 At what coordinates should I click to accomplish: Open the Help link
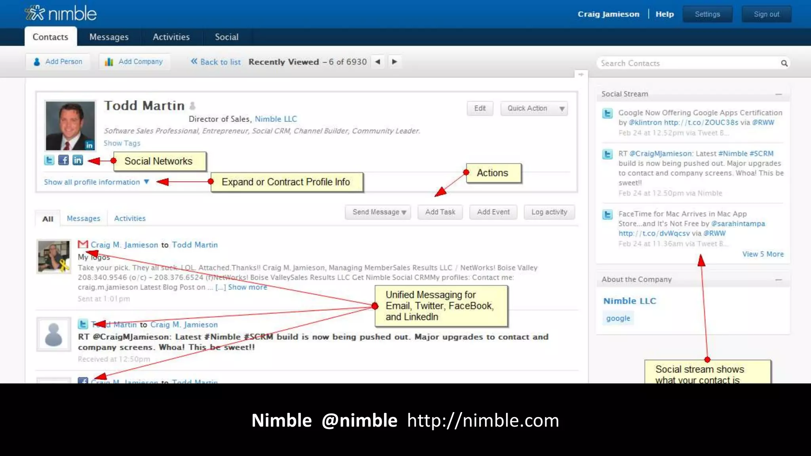pyautogui.click(x=664, y=14)
